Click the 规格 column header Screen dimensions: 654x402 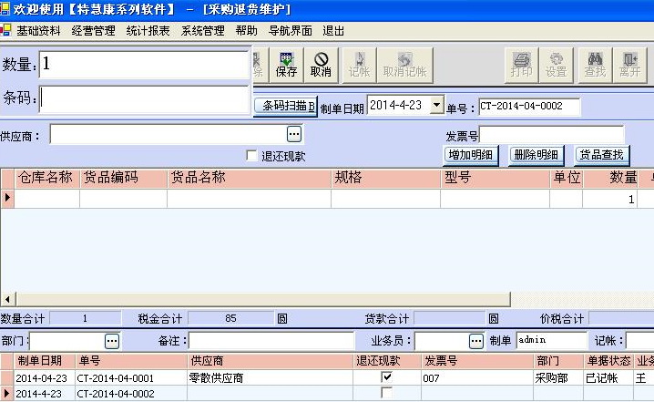(386, 179)
